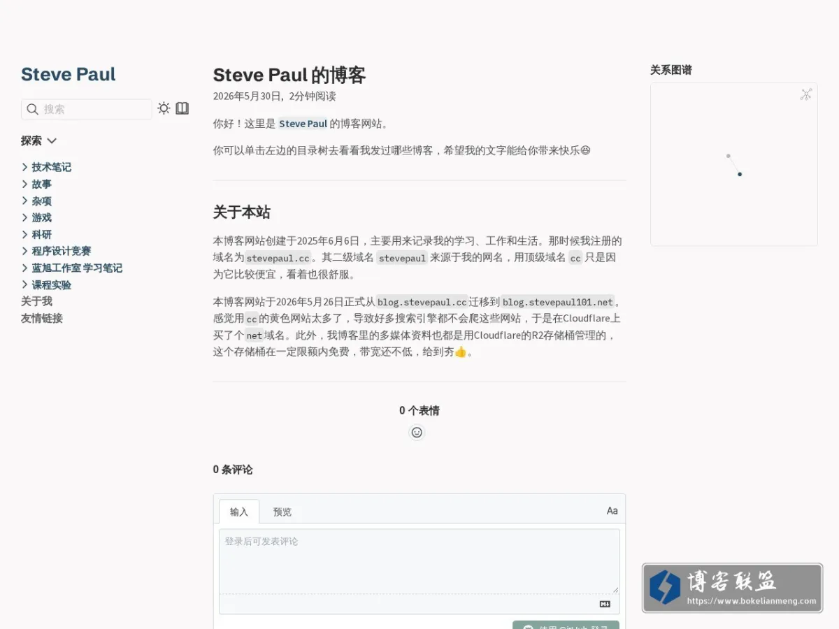Switch to the 输入 comment tab
Viewport: 839px width, 629px height.
pos(239,512)
